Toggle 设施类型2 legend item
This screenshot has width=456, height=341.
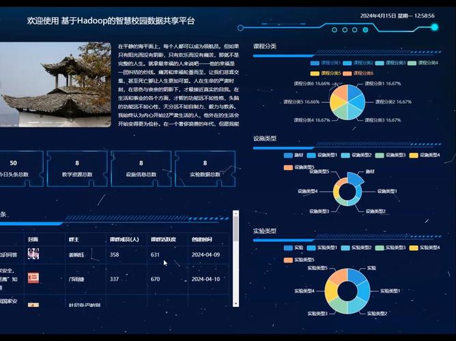[x=356, y=155]
